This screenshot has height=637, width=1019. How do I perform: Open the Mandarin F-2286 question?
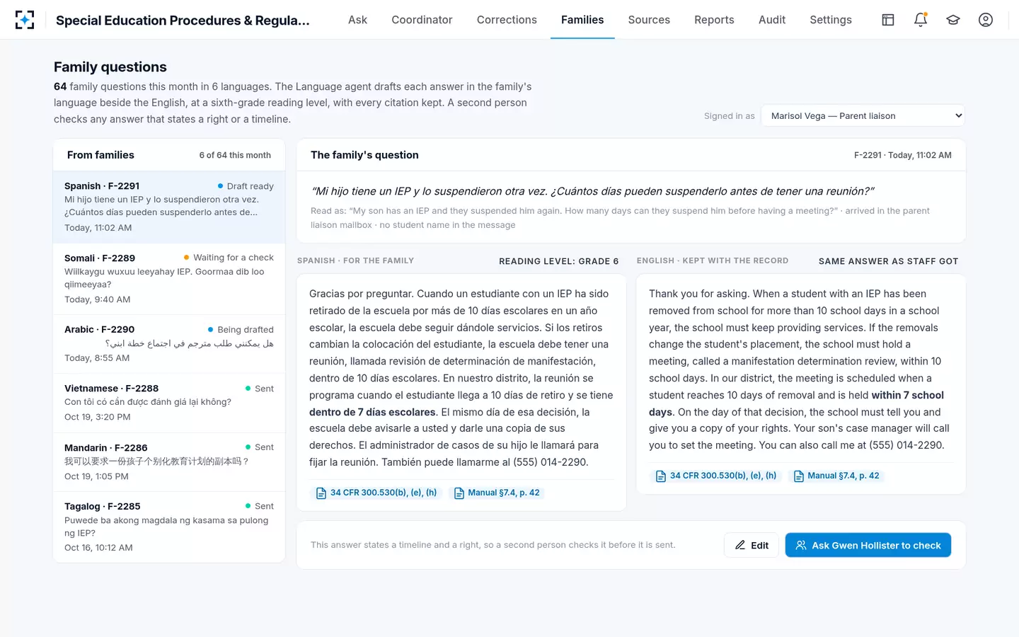tap(169, 461)
